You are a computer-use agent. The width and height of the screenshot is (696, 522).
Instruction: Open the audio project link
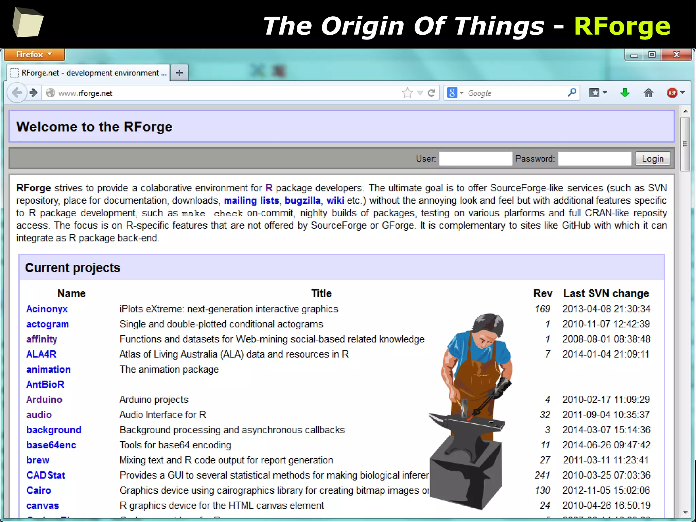39,415
